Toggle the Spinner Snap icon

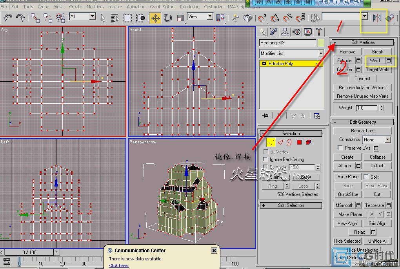300,18
